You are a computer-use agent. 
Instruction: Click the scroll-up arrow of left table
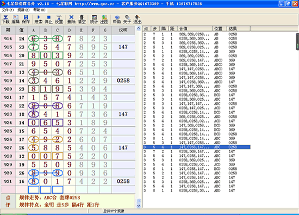pyautogui.click(x=139, y=28)
